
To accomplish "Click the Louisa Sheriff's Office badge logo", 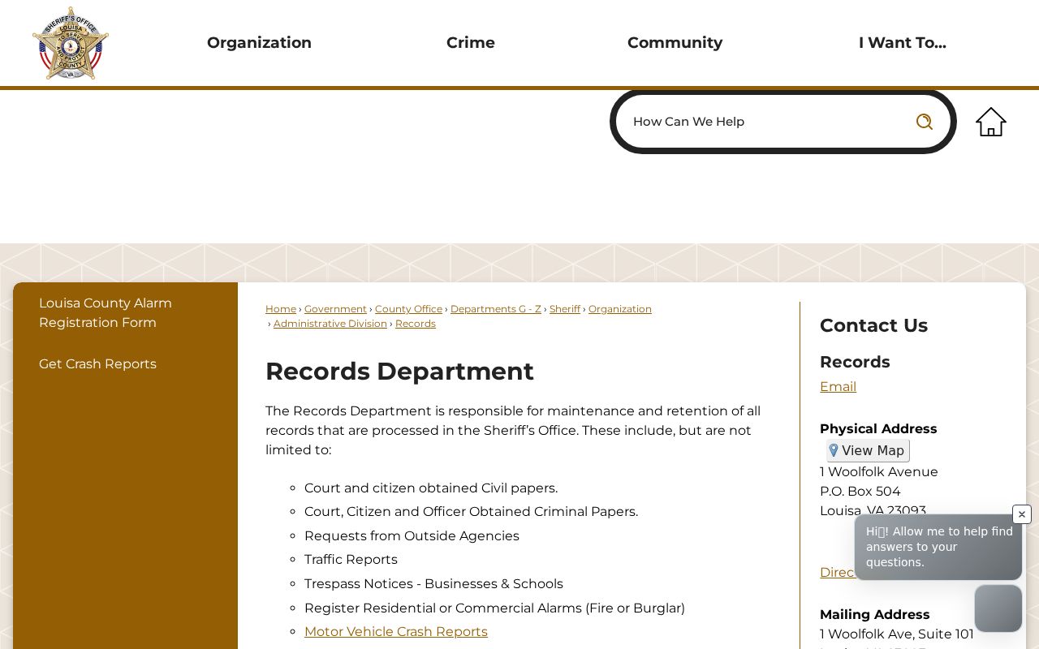I will tap(71, 43).
